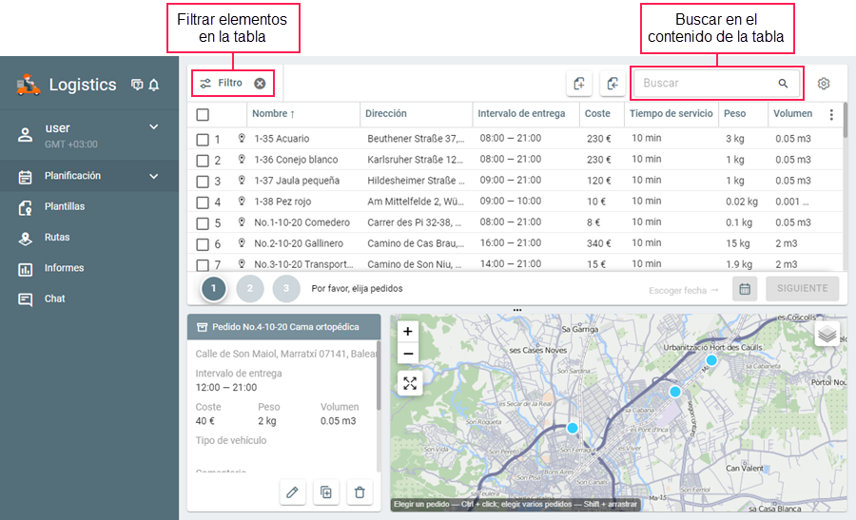Viewport: 856px width, 520px height.
Task: Expand the user account dropdown
Action: 154,126
